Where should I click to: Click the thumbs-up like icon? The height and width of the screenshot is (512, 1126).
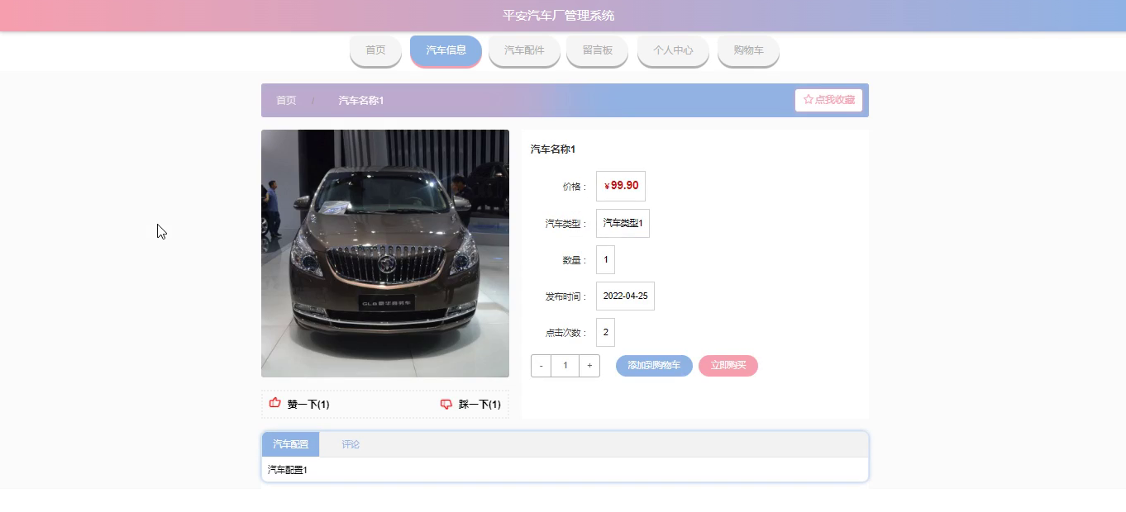coord(275,403)
